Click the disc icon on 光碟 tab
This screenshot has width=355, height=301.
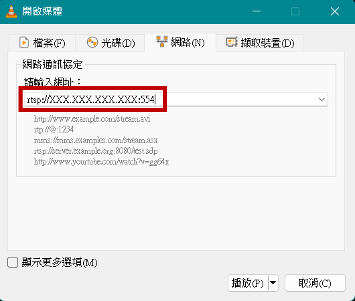click(92, 42)
